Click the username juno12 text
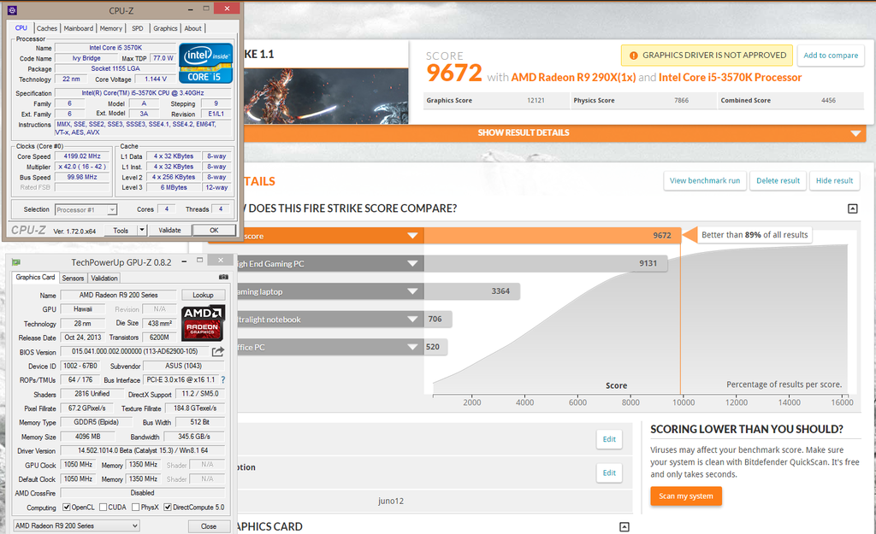Viewport: 876px width, 534px height. (x=390, y=501)
